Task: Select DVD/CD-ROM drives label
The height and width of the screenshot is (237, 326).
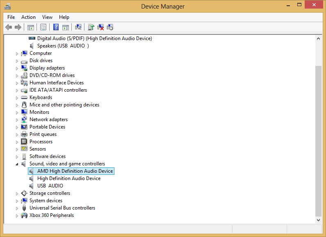Action: click(52, 75)
